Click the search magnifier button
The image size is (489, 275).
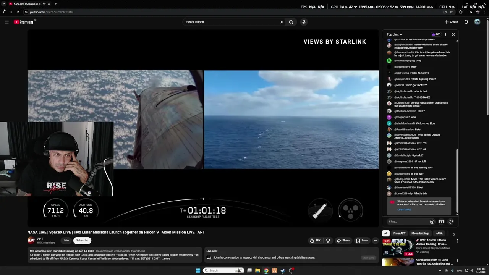291,22
